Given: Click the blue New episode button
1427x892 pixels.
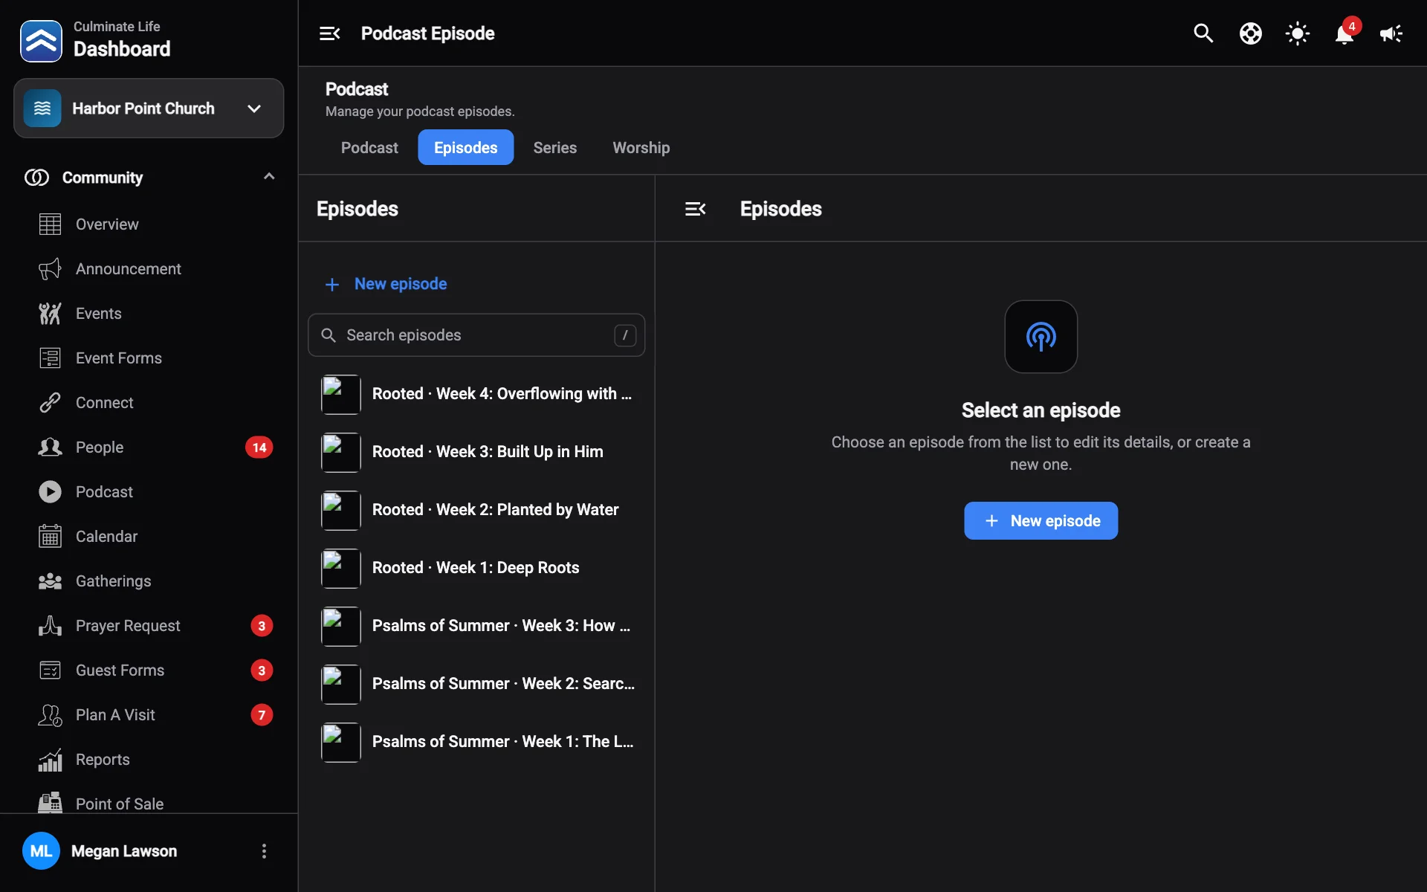Looking at the screenshot, I should [1041, 520].
